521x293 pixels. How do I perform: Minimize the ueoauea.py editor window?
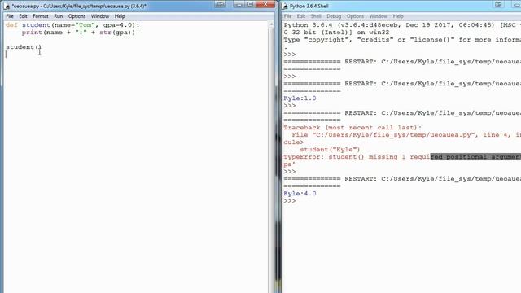coord(239,4)
